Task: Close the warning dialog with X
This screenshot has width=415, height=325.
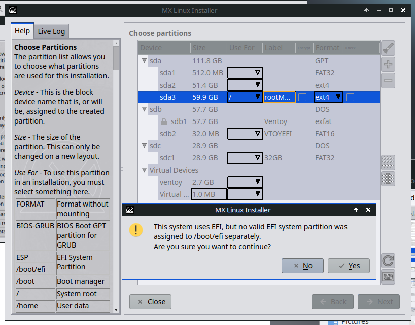Action: pos(368,210)
